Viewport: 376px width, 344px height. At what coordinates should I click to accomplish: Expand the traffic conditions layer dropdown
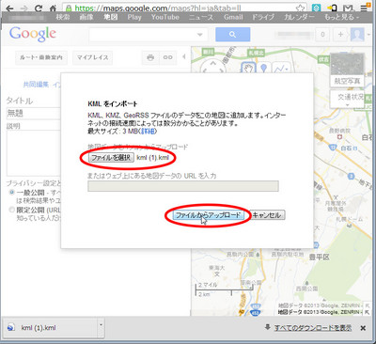coord(347,105)
